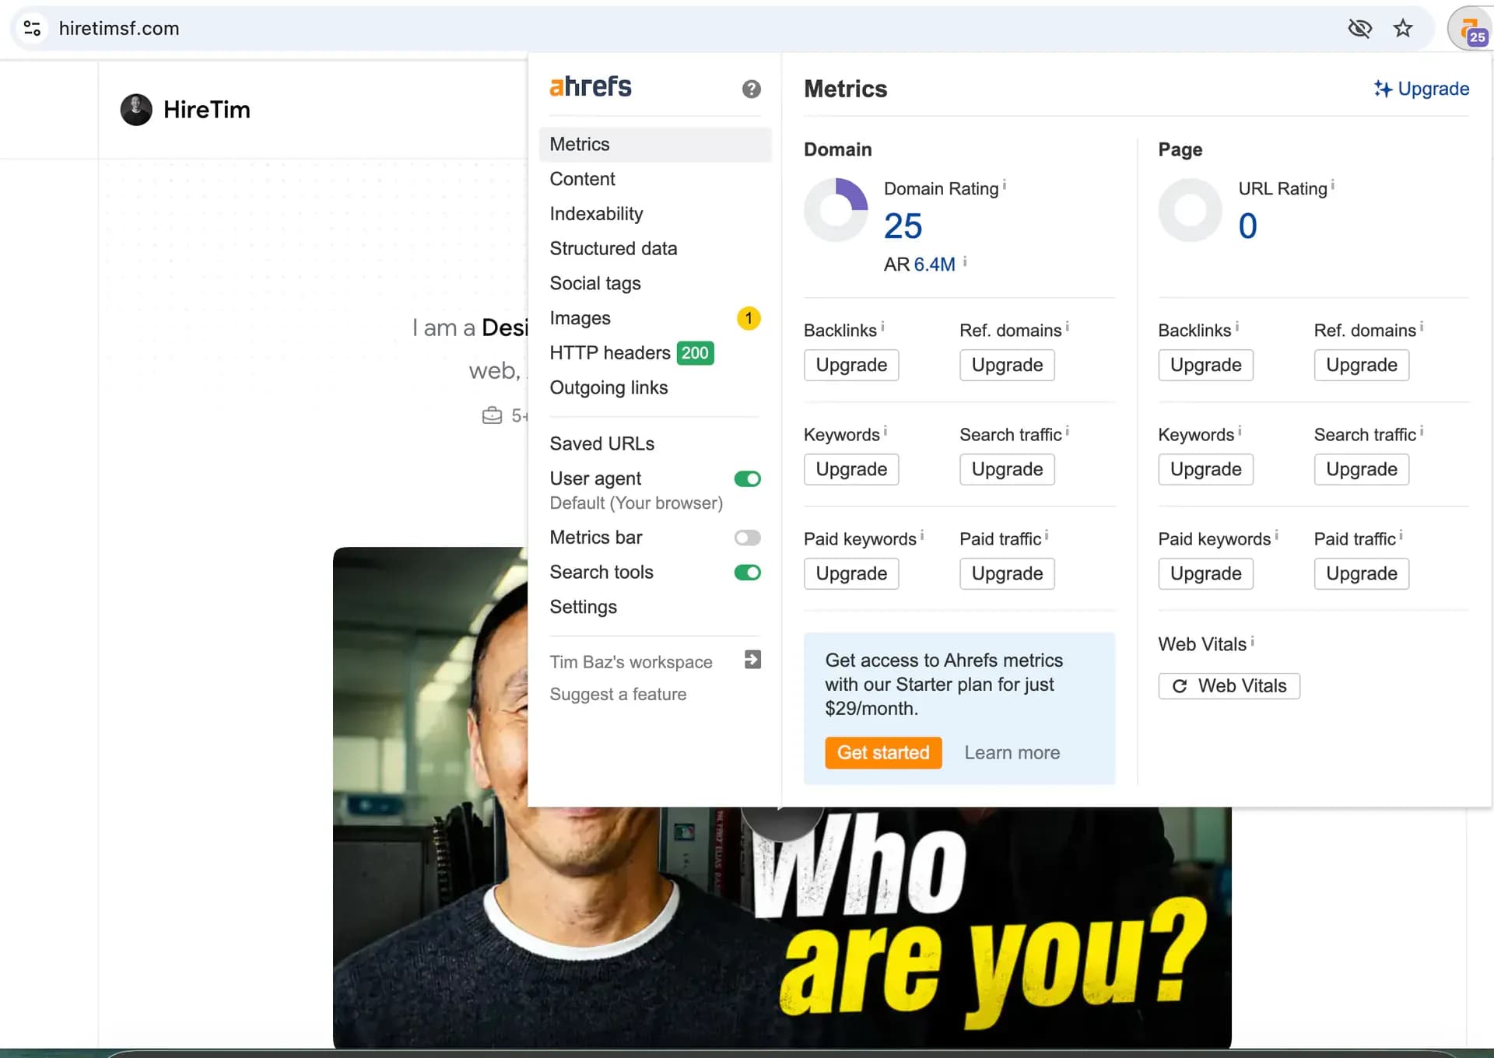The image size is (1494, 1058).
Task: Open site information icon next to URL
Action: pyautogui.click(x=32, y=29)
